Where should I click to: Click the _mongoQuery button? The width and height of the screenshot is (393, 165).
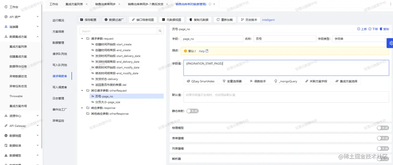286,81
